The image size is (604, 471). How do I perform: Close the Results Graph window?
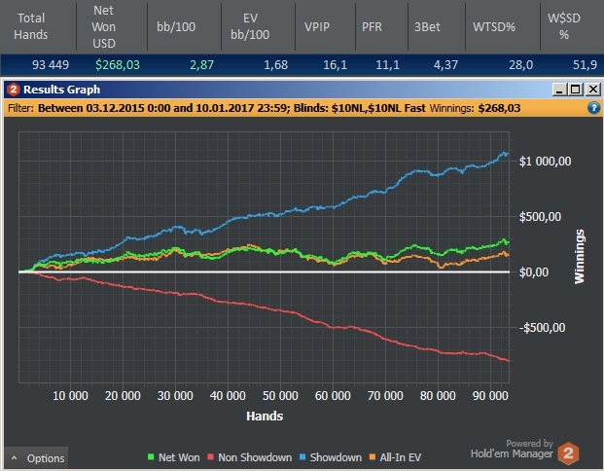[x=593, y=90]
